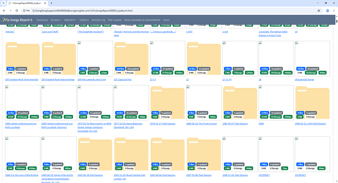Open the "Love and Theft" album link
This screenshot has width=338, height=183.
click(50, 32)
